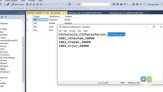Click the Show SQL Pane icon

141,4
